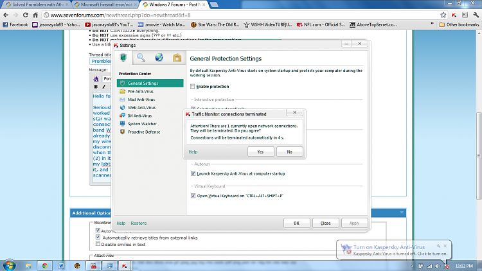Click the Proactive Defense shield icon
This screenshot has height=271, width=482.
click(122, 132)
